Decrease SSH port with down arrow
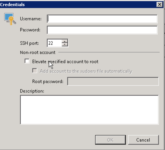165x150 pixels. coord(65,45)
